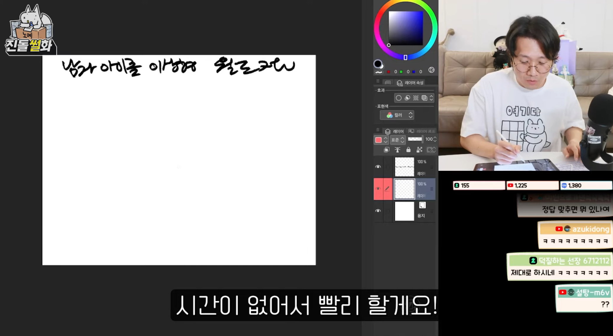Select the tone effect checkered icon
Image resolution: width=613 pixels, height=336 pixels.
(416, 98)
